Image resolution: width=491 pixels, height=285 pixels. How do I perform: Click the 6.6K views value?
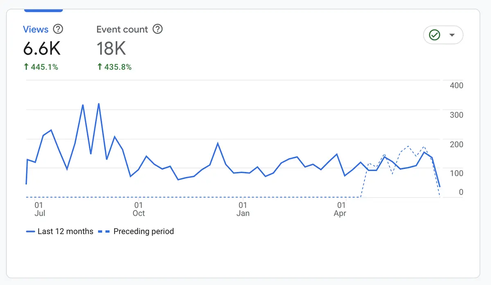[42, 48]
